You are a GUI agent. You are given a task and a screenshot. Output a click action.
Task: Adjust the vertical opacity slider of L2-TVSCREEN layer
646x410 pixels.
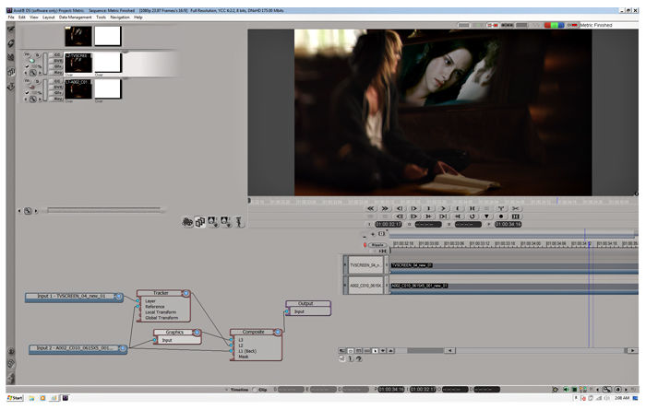(x=45, y=64)
